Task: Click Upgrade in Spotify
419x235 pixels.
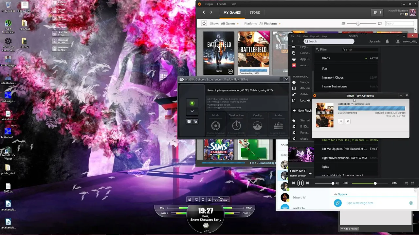Action: tap(374, 41)
